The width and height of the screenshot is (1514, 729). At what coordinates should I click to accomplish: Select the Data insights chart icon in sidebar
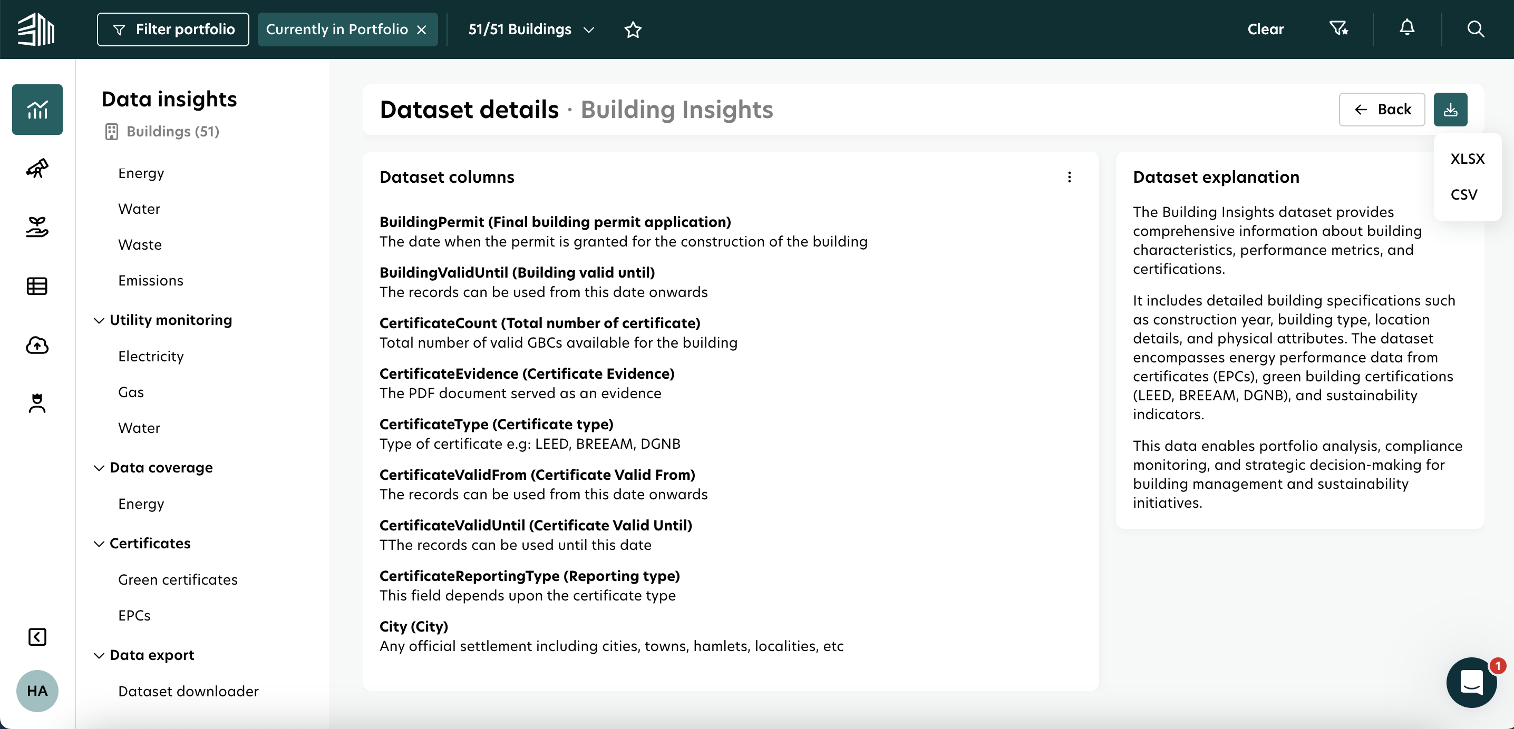click(36, 109)
